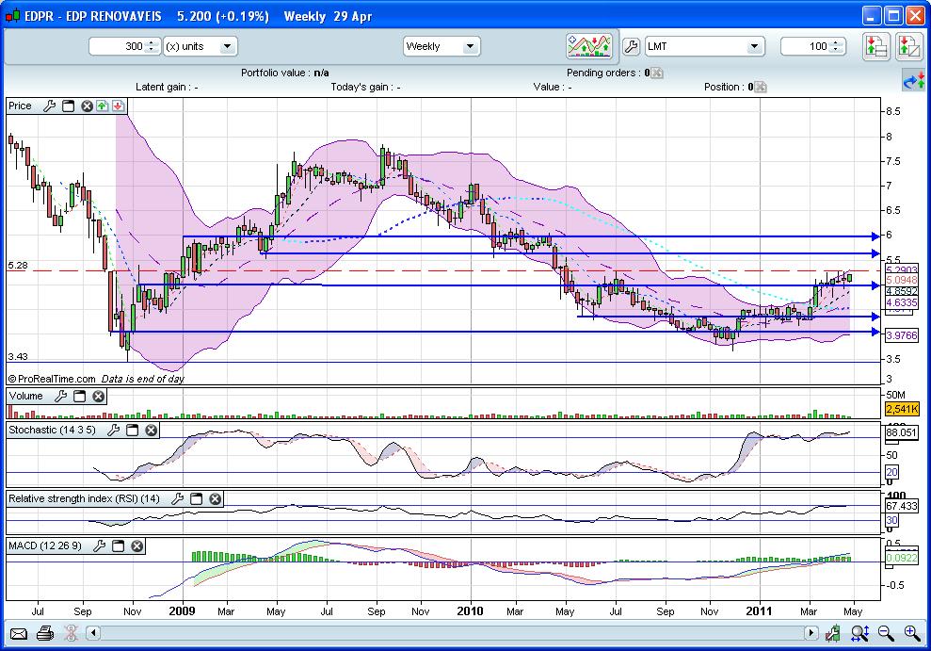The height and width of the screenshot is (651, 931).
Task: Open the indicators and trading systems button
Action: click(589, 46)
